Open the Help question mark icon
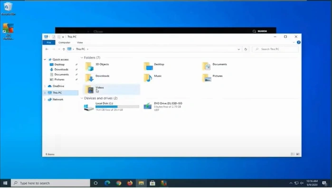Screen dimensions: 332x188 click(299, 42)
